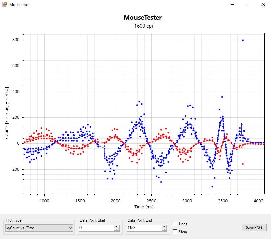The image size is (271, 239).
Task: Click the MouseTester chart title
Action: pyautogui.click(x=142, y=18)
